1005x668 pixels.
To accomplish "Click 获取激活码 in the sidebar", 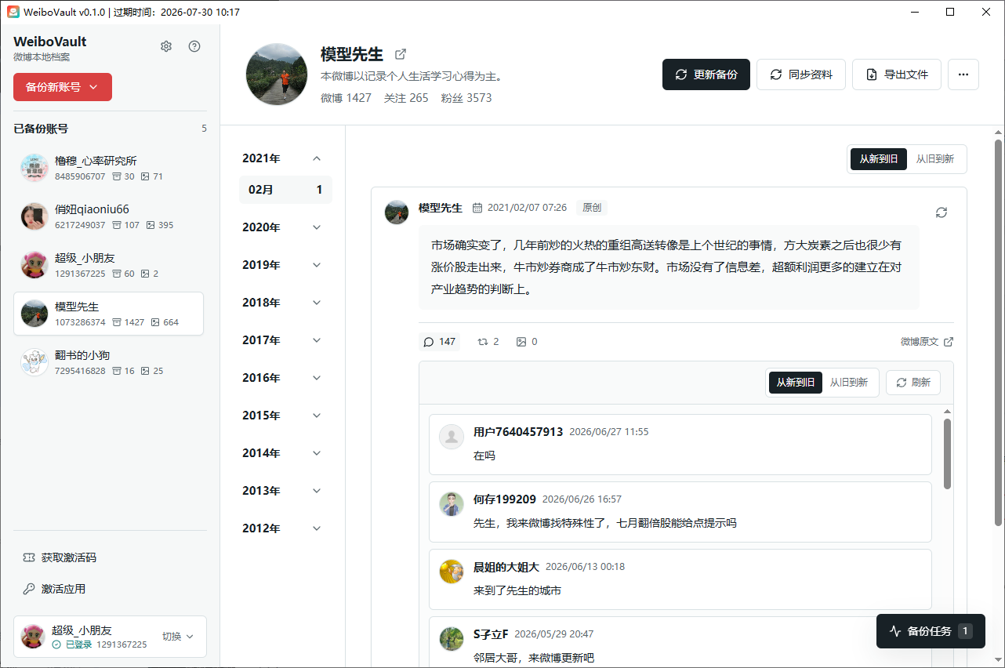I will [69, 557].
